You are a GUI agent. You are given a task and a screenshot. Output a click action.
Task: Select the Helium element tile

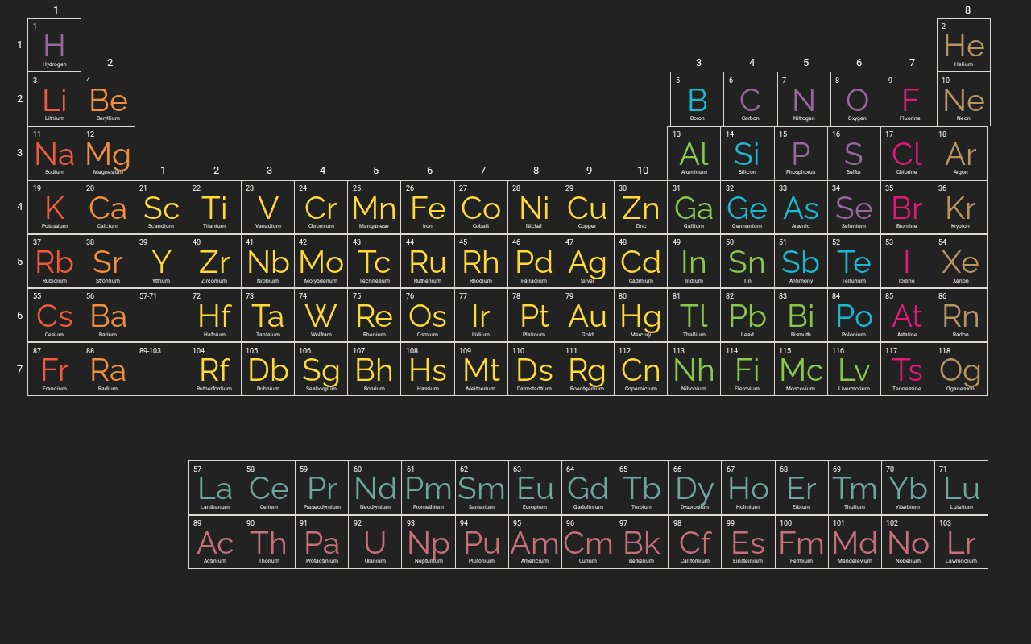(963, 45)
